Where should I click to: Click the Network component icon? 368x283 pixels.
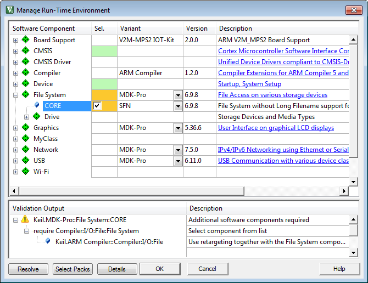click(25, 150)
